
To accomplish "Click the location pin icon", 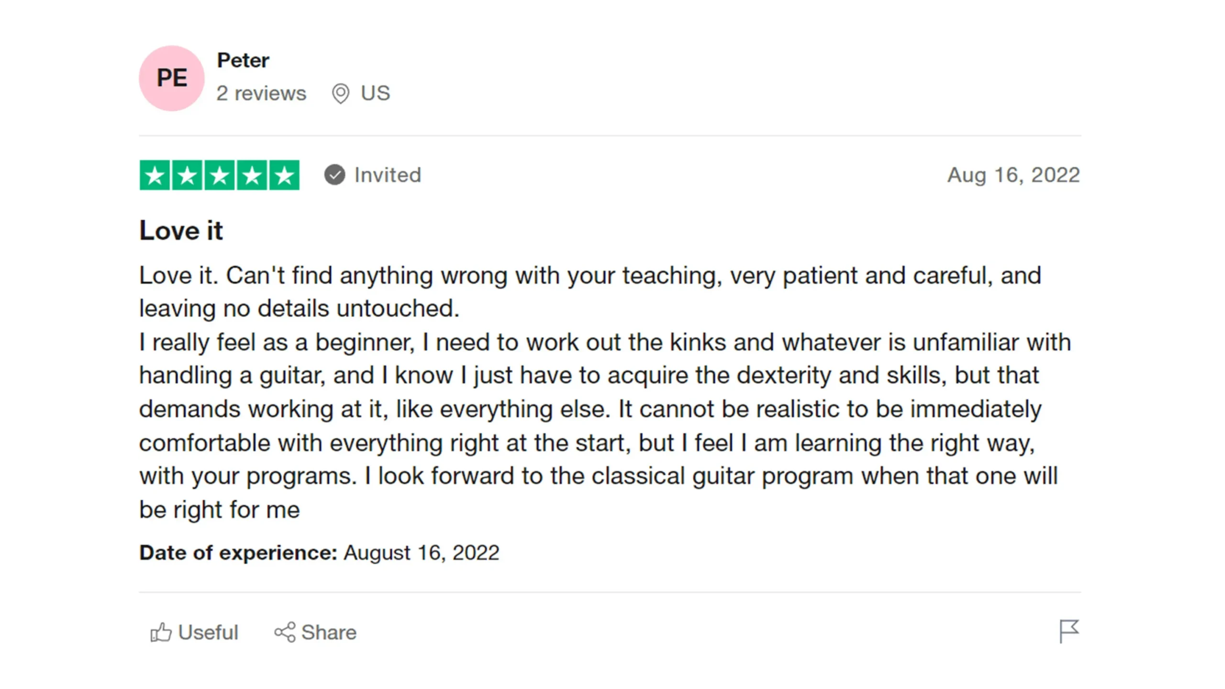I will click(x=340, y=94).
